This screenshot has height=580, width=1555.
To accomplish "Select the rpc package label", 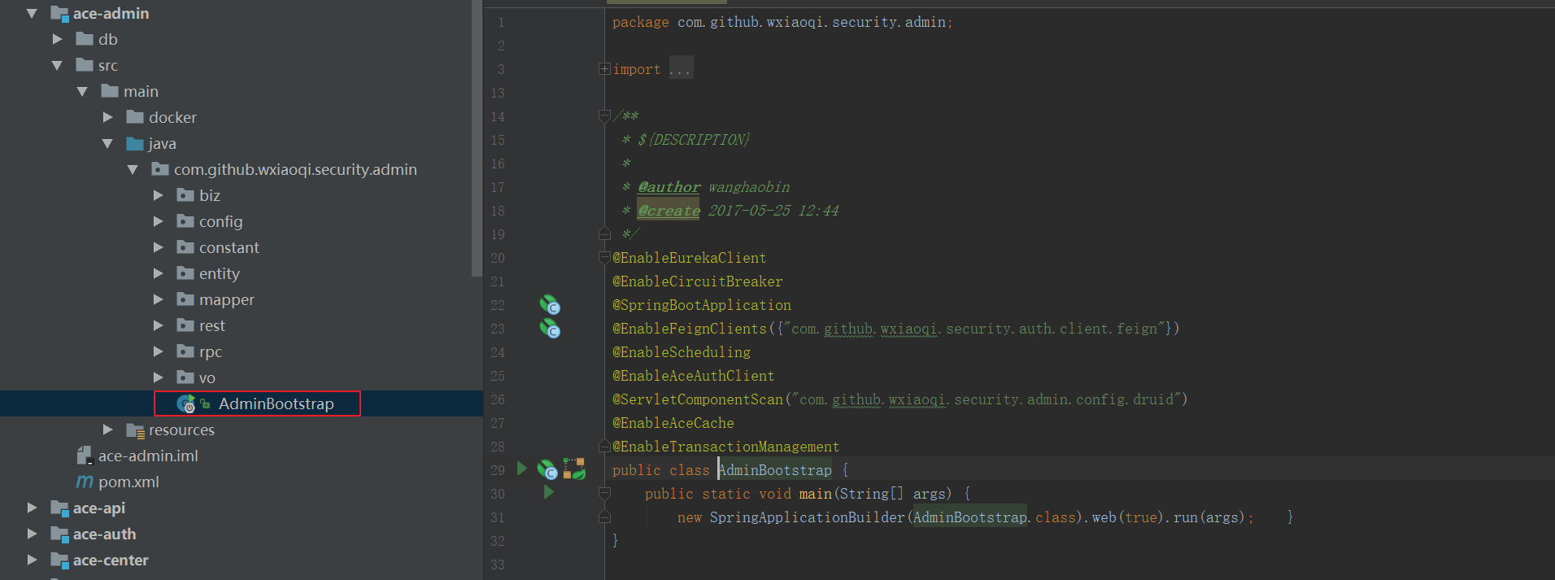I will (211, 351).
